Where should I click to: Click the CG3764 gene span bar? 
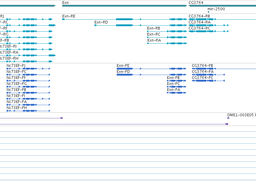pos(222,6)
